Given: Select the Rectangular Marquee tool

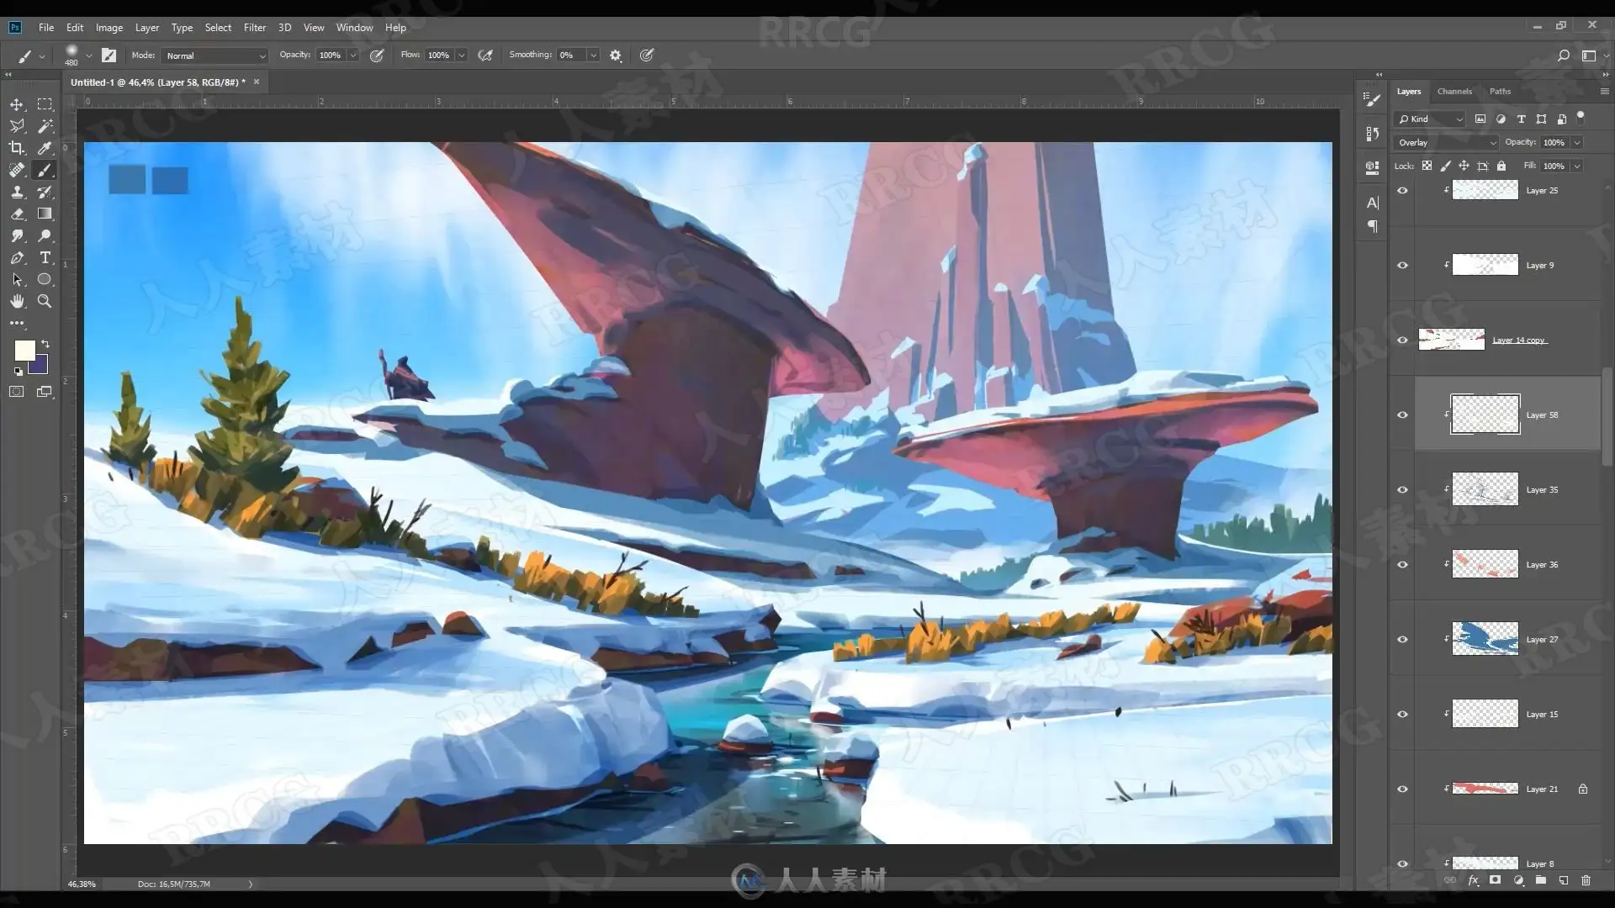Looking at the screenshot, I should click(x=45, y=104).
